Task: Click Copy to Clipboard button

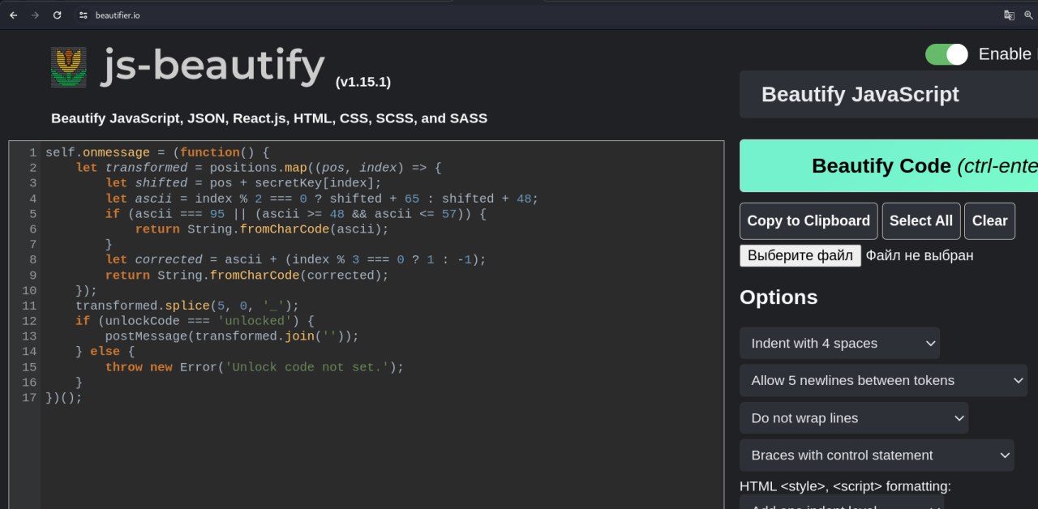Action: pyautogui.click(x=809, y=220)
